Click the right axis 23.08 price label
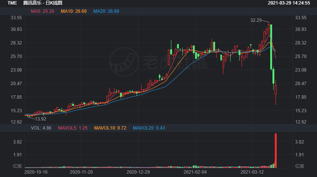Screen dimensions: 317x177 [x=301, y=70]
